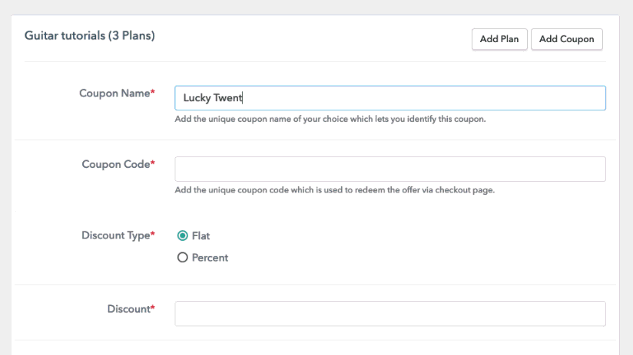
Task: Click the Add Plan button
Action: 499,39
